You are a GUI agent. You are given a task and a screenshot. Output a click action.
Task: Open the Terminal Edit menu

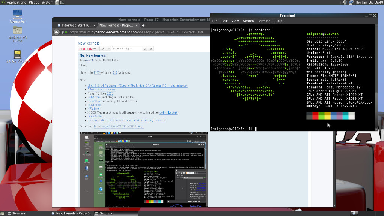224,21
